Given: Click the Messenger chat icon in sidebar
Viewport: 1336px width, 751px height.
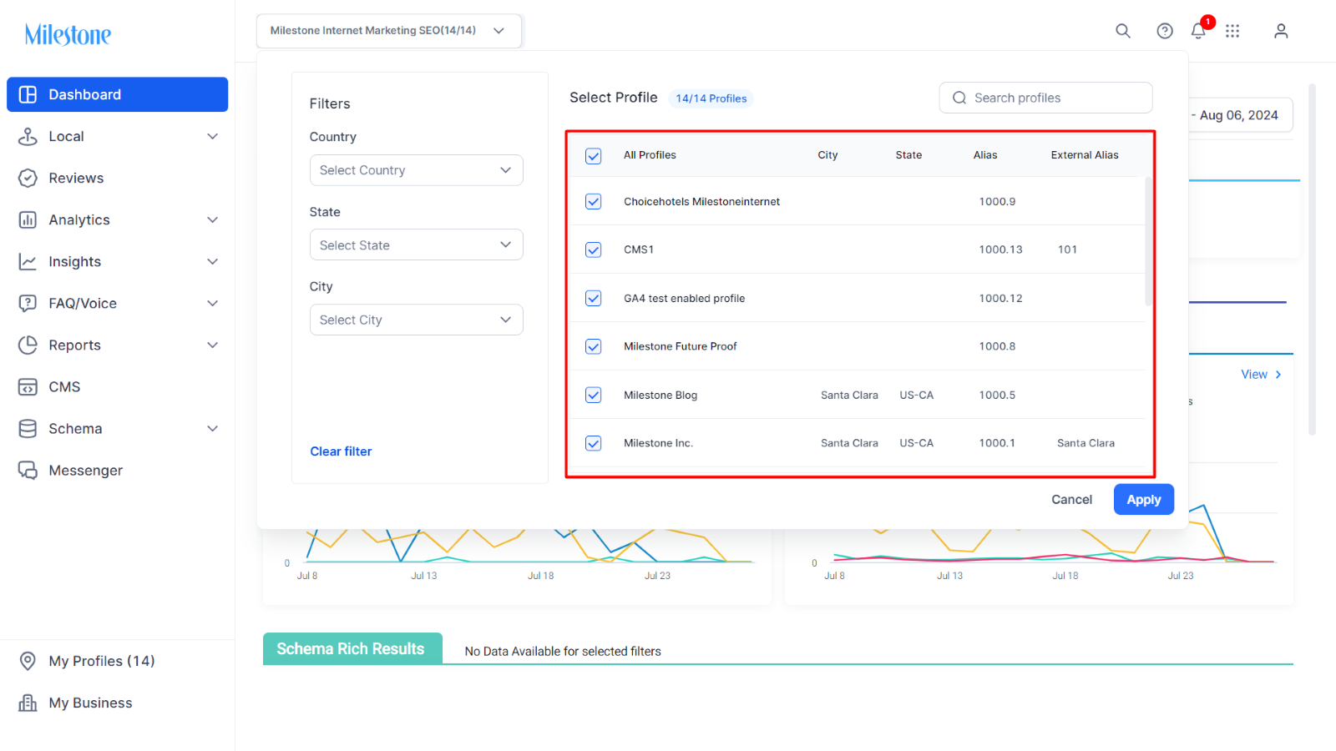Looking at the screenshot, I should (x=28, y=471).
